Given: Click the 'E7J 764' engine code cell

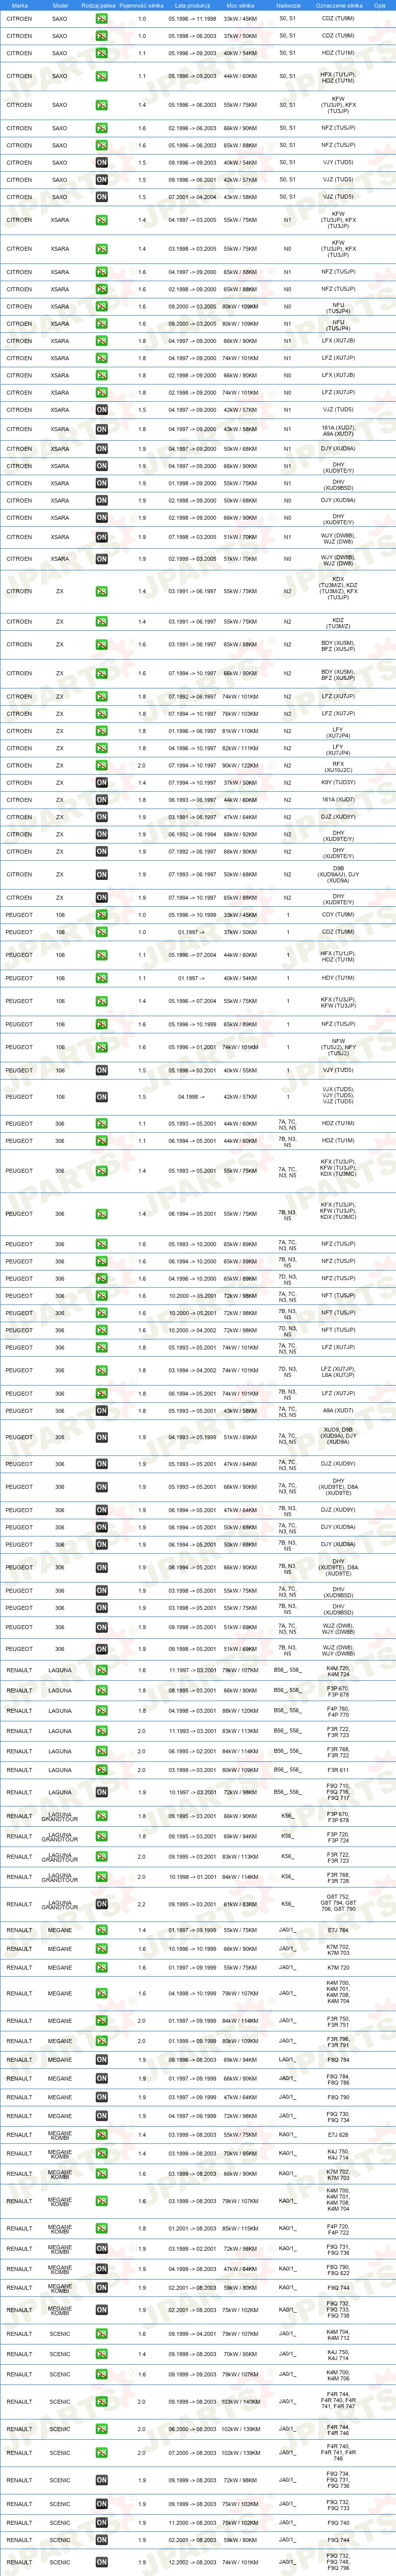Looking at the screenshot, I should (338, 1930).
